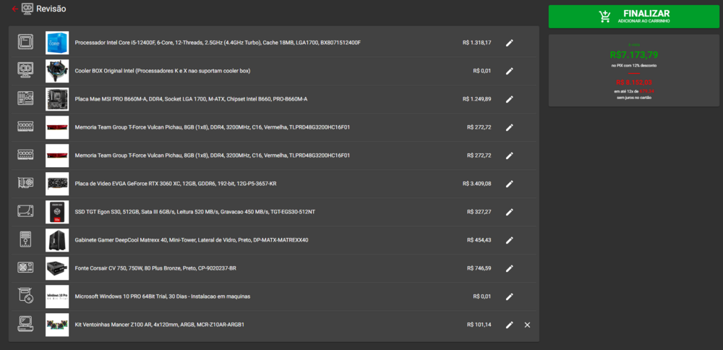The width and height of the screenshot is (723, 350).
Task: Click the Corsair CV 750 product thumbnail
Action: (57, 268)
